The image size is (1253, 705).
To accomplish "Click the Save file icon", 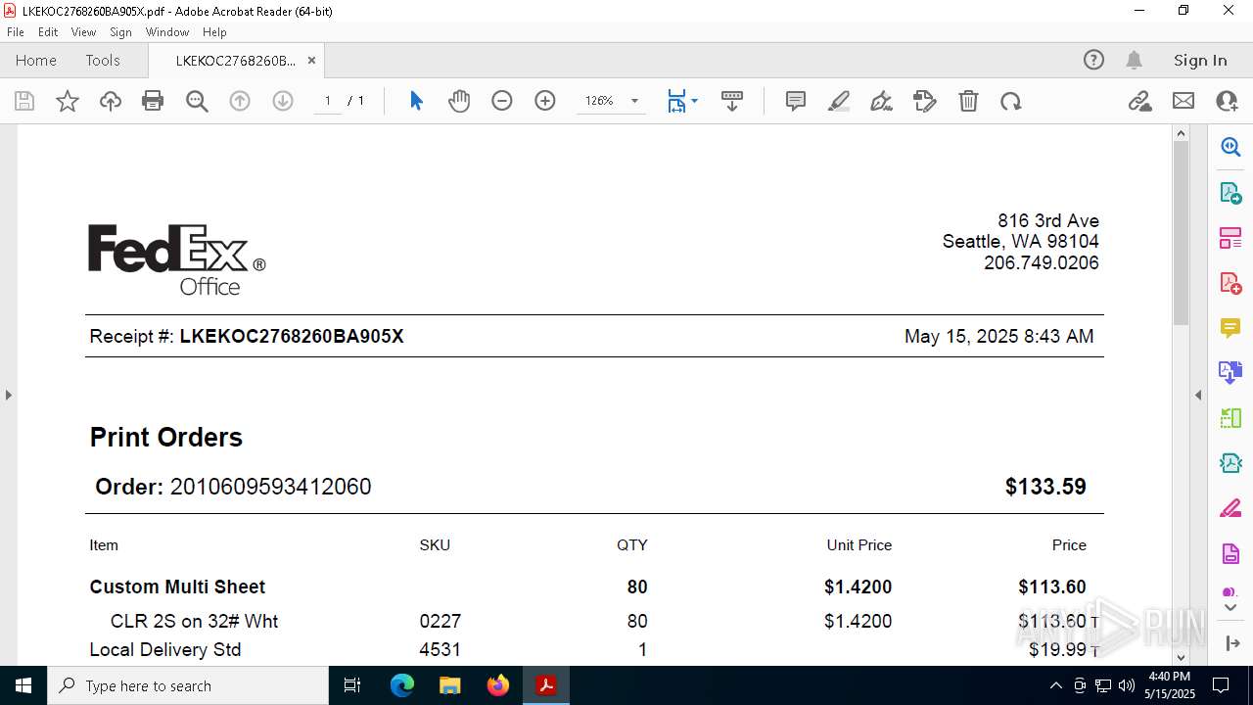I will [24, 101].
